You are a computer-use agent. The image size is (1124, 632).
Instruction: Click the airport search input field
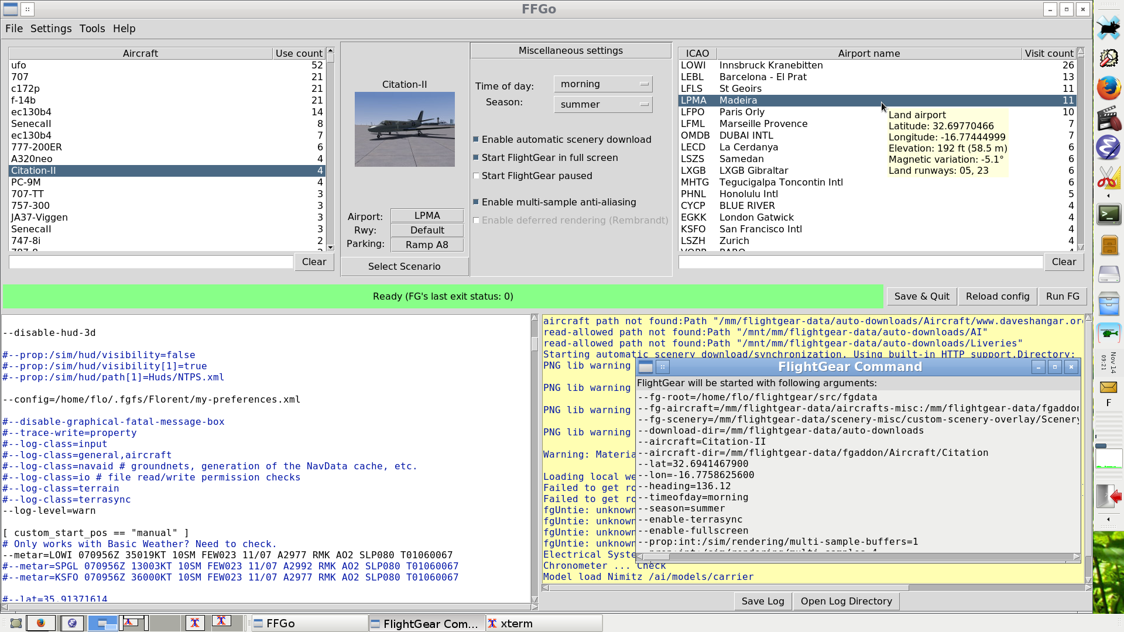pos(861,262)
